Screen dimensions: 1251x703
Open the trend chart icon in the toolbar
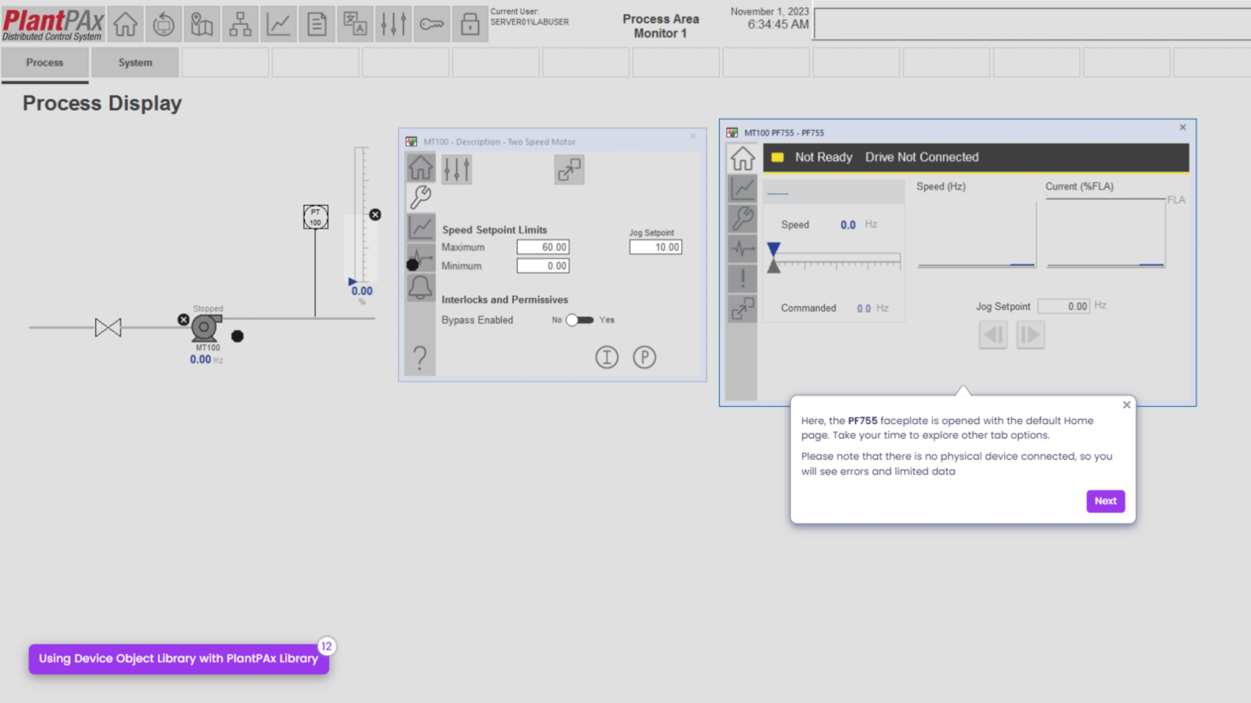point(279,24)
